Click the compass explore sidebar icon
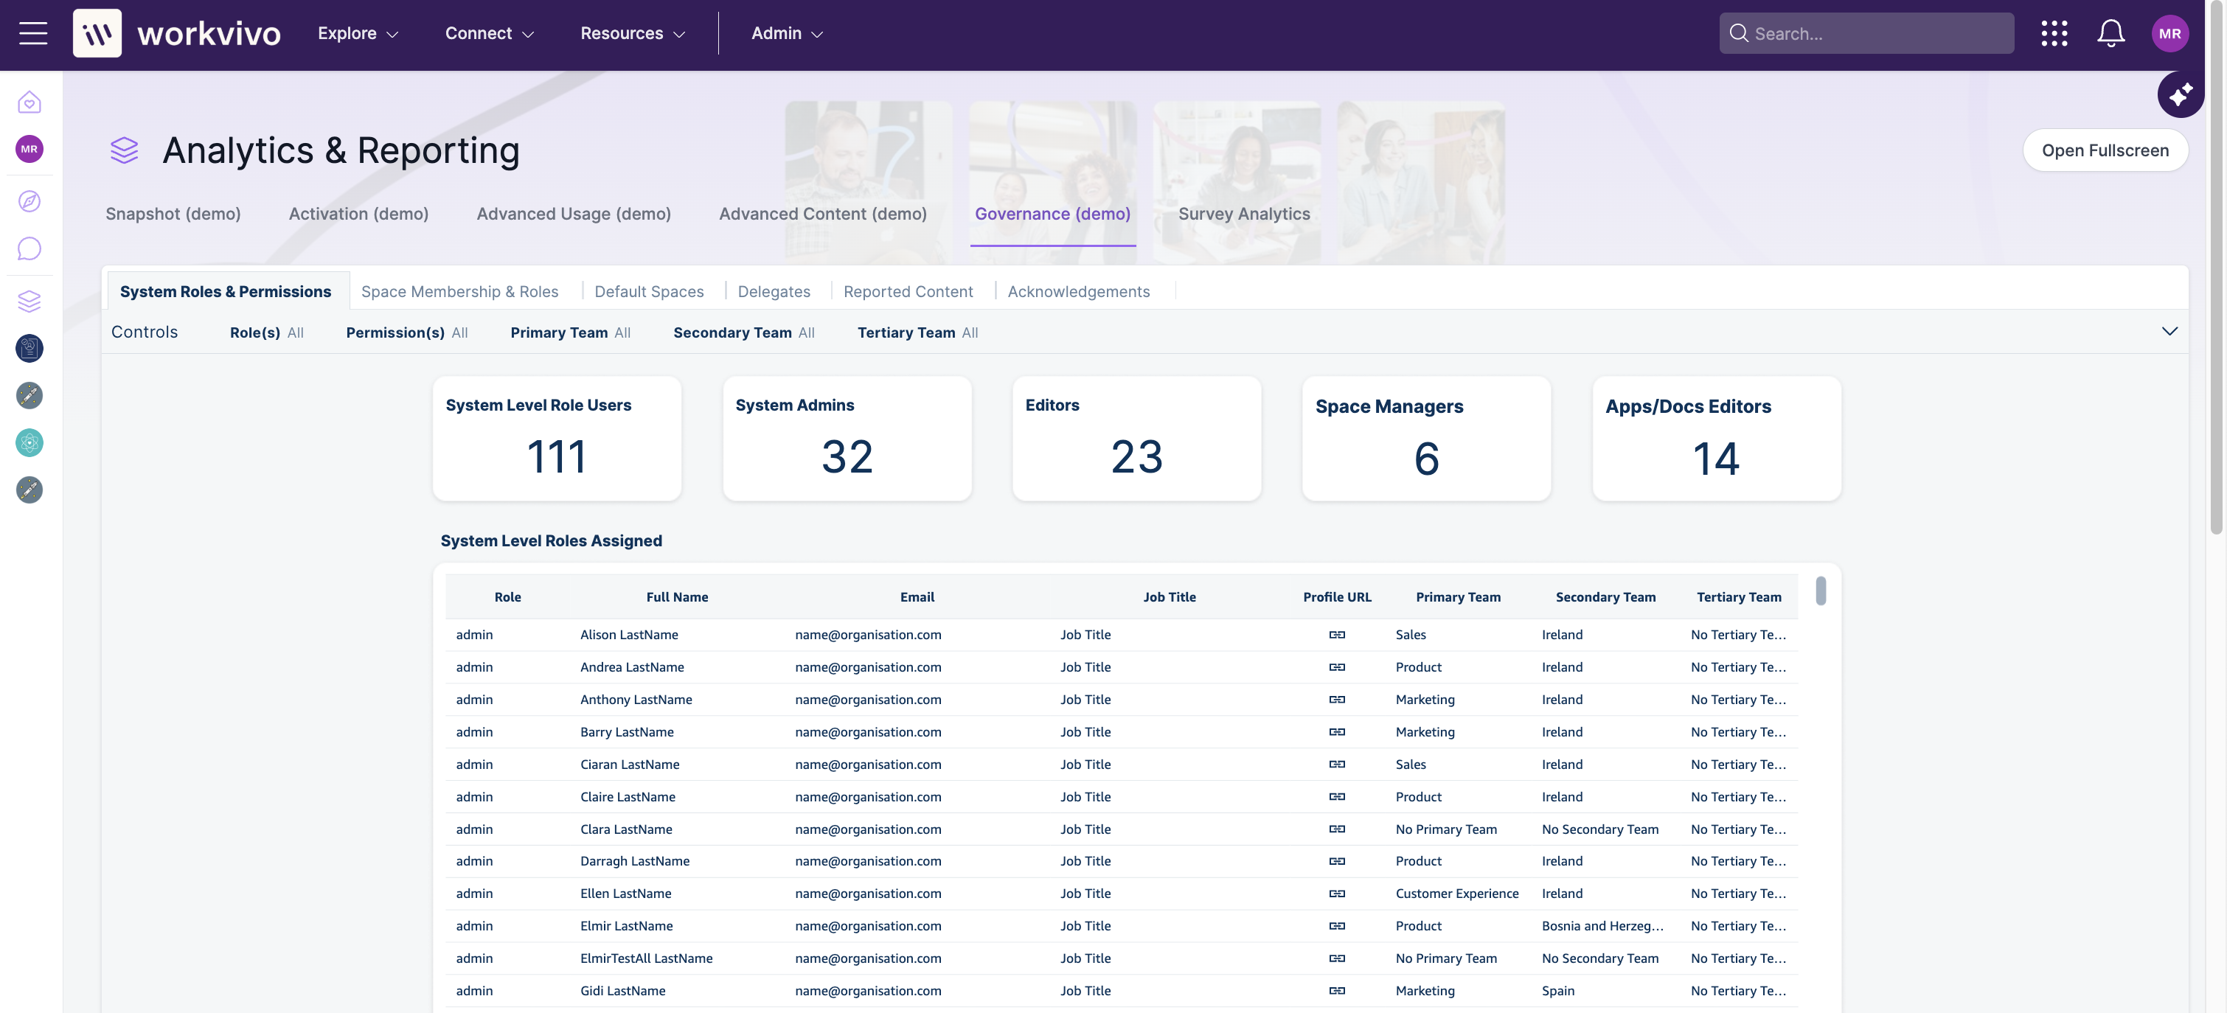The height and width of the screenshot is (1013, 2227). click(x=29, y=201)
